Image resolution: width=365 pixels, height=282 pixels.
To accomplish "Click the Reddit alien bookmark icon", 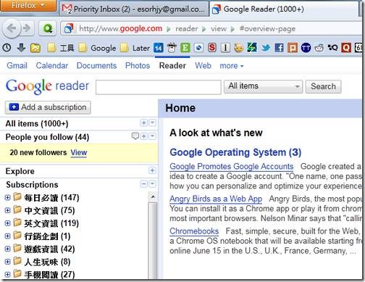I will coord(319,48).
